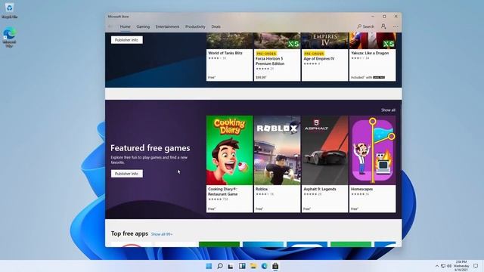Select the Microsoft Edge desktop shortcut
Screen dimensions: 484x272
9,38
